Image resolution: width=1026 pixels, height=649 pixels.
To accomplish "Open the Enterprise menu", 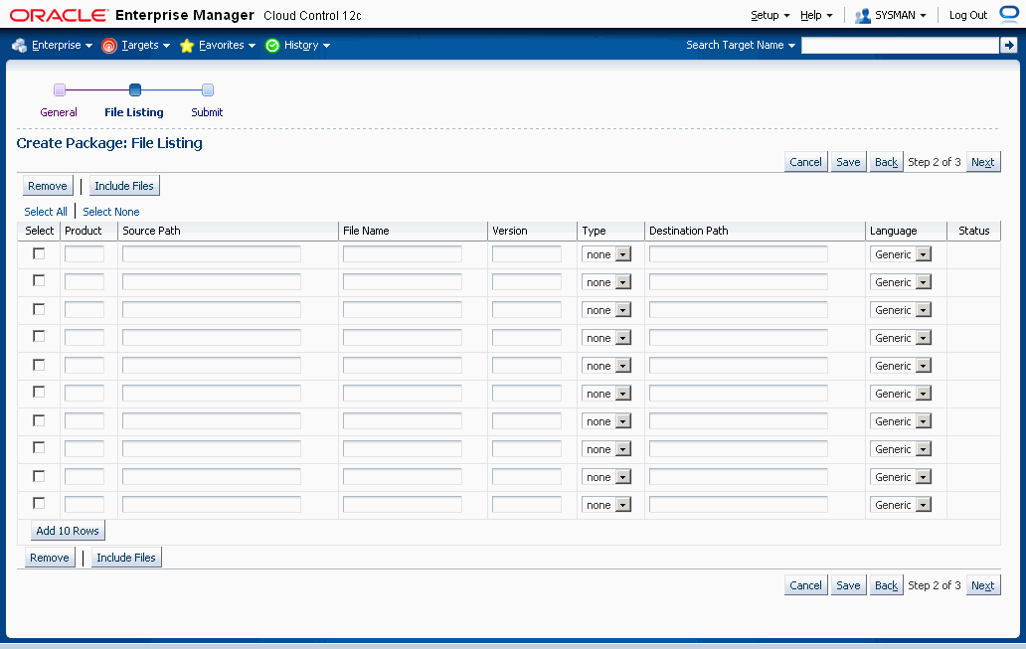I will click(63, 45).
